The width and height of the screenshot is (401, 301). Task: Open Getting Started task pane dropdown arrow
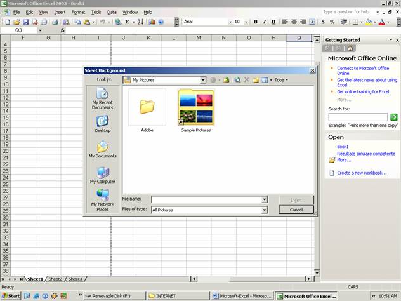pos(391,39)
